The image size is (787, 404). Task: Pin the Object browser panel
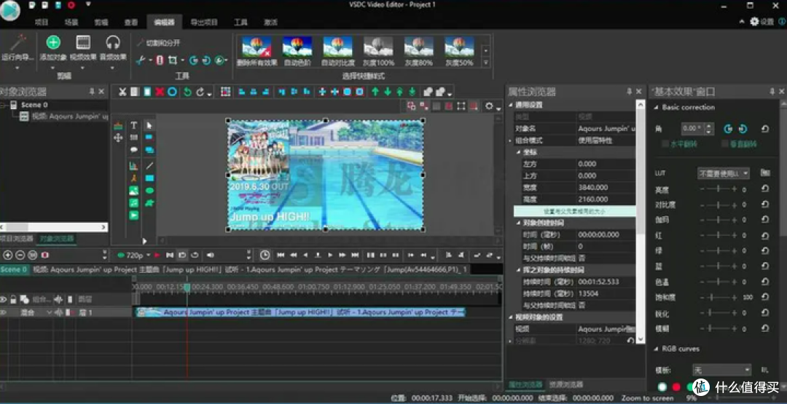click(92, 92)
